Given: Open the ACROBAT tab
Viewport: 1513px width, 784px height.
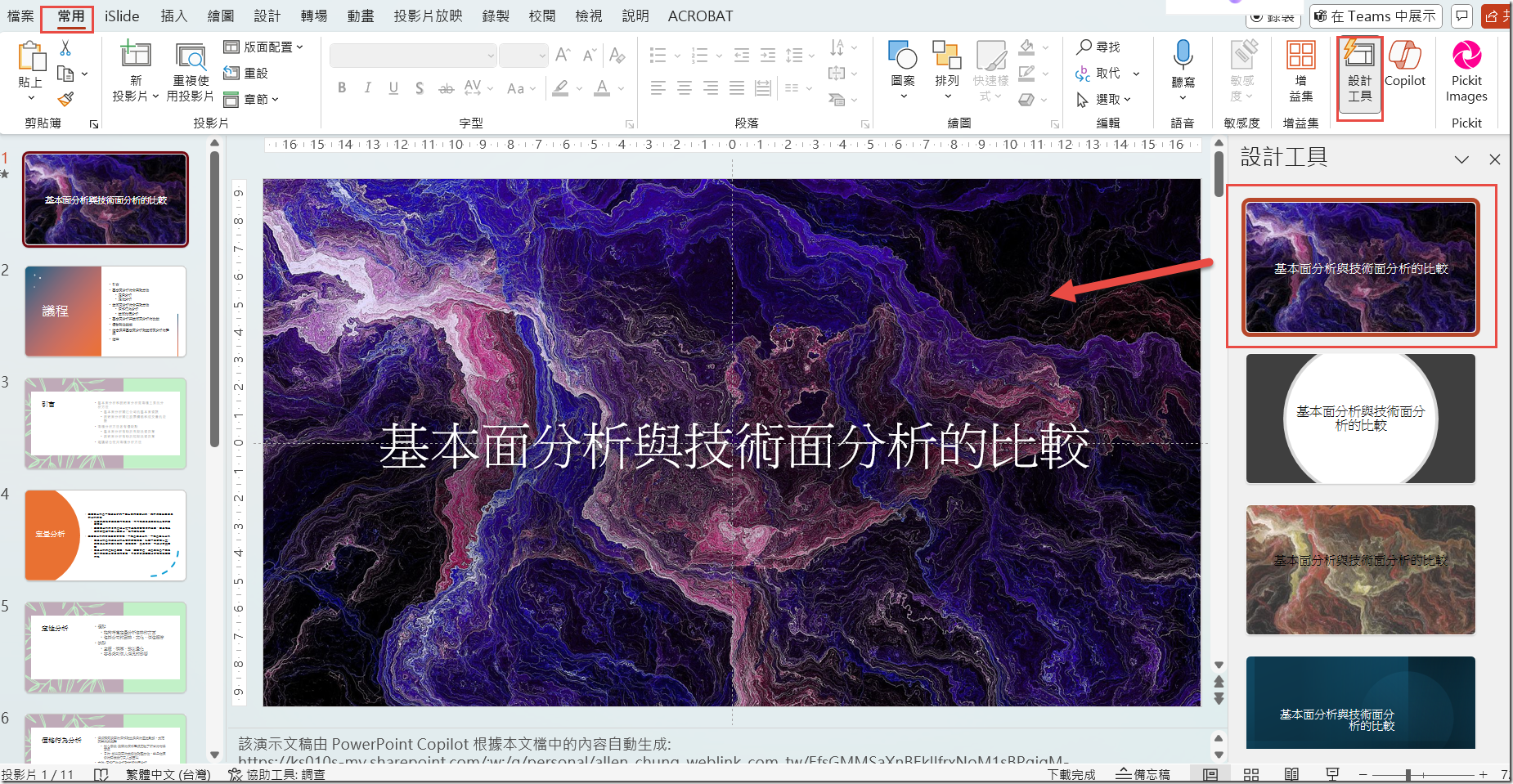Looking at the screenshot, I should [x=700, y=16].
